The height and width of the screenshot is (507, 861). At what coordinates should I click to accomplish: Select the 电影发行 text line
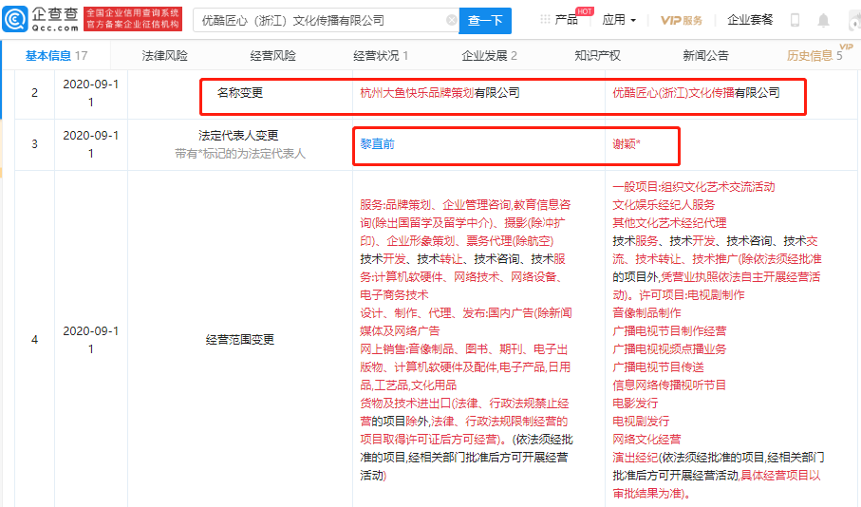pos(635,403)
